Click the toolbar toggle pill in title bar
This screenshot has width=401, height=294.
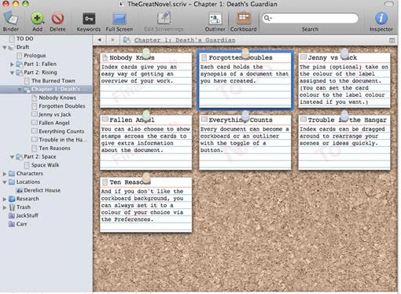tap(389, 4)
